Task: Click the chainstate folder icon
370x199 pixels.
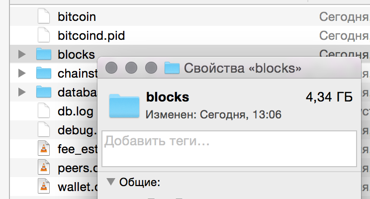Action: (44, 73)
